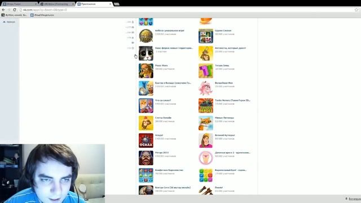
Task: Open the Tanks Heroes game icon
Action: coord(206,105)
